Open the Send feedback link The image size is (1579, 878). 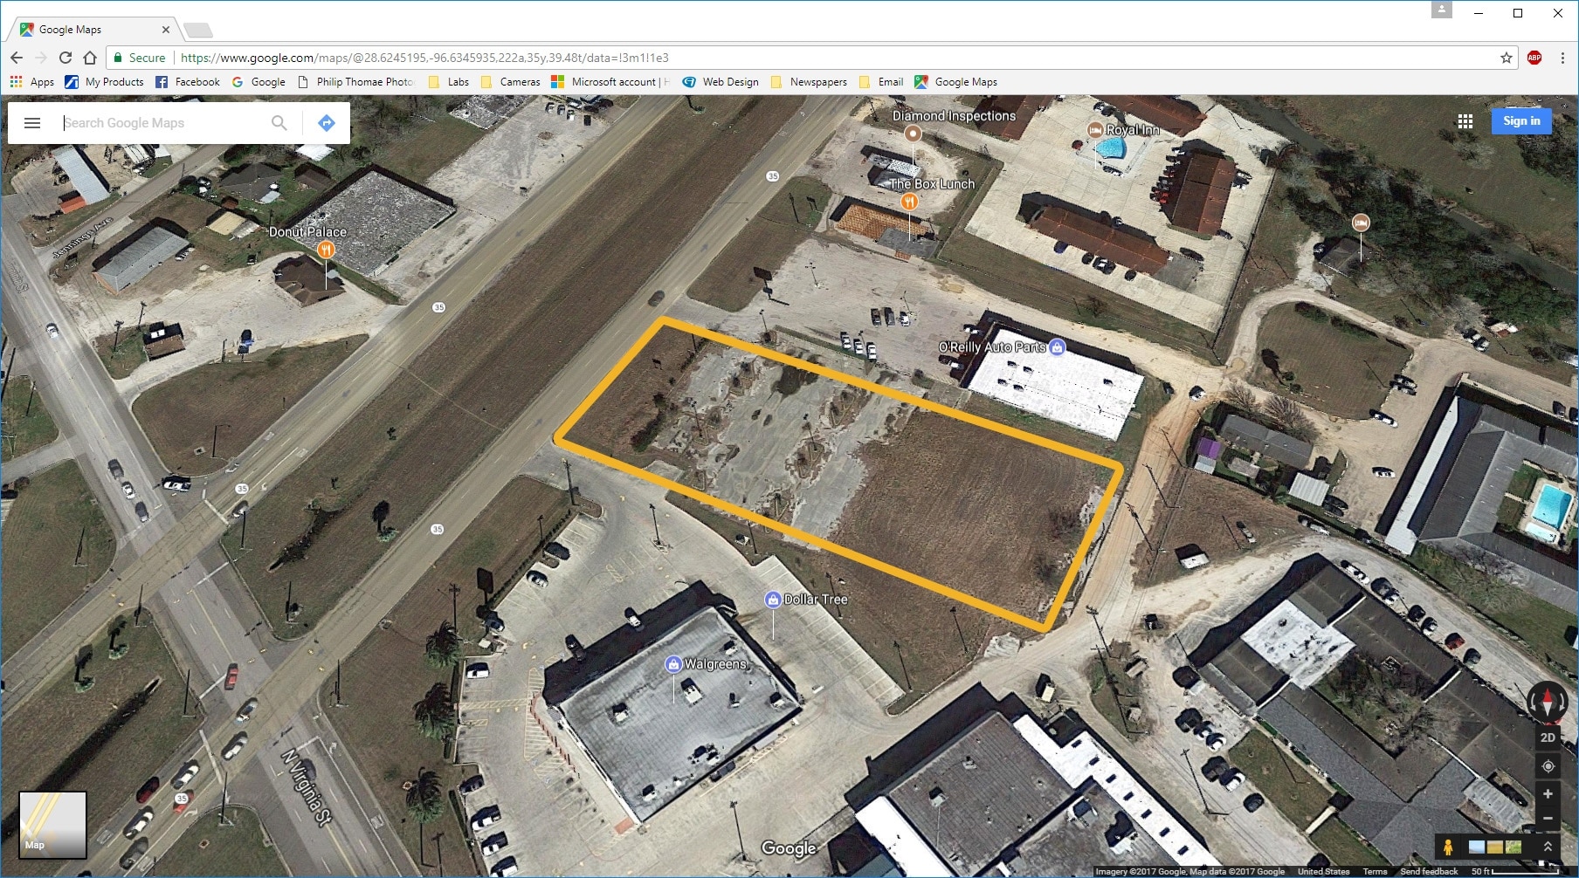pyautogui.click(x=1430, y=871)
